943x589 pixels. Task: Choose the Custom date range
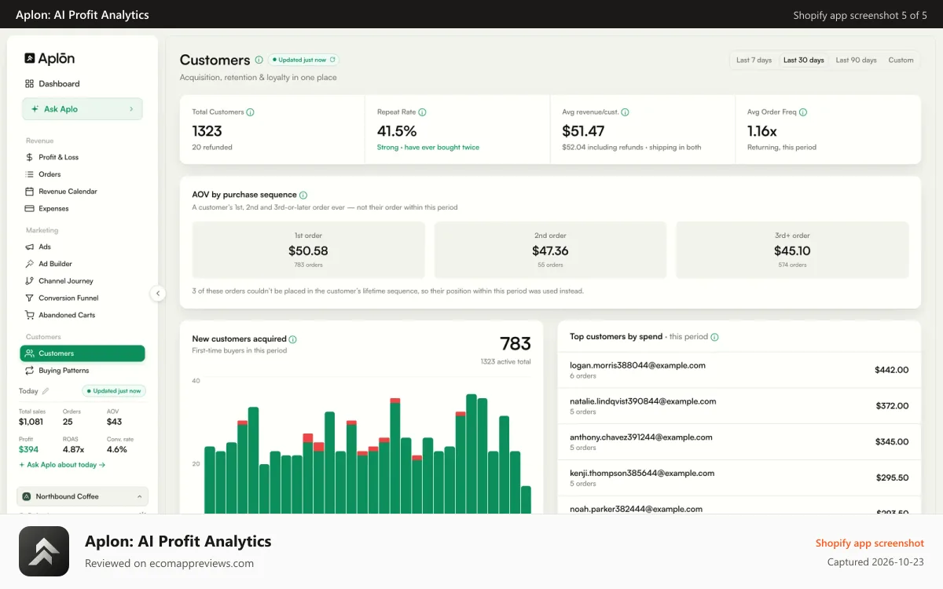(901, 60)
